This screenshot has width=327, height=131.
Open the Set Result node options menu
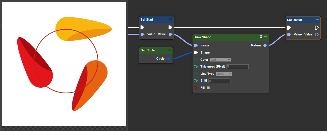[317, 19]
